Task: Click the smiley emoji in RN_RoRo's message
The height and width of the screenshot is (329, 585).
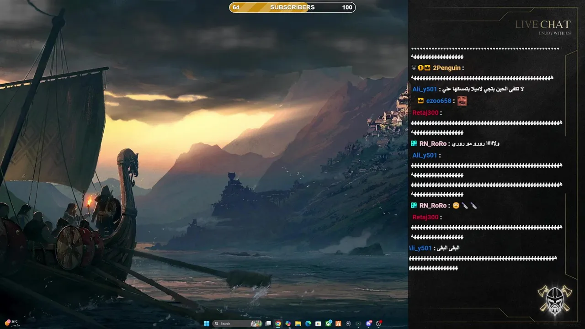Action: tap(456, 206)
